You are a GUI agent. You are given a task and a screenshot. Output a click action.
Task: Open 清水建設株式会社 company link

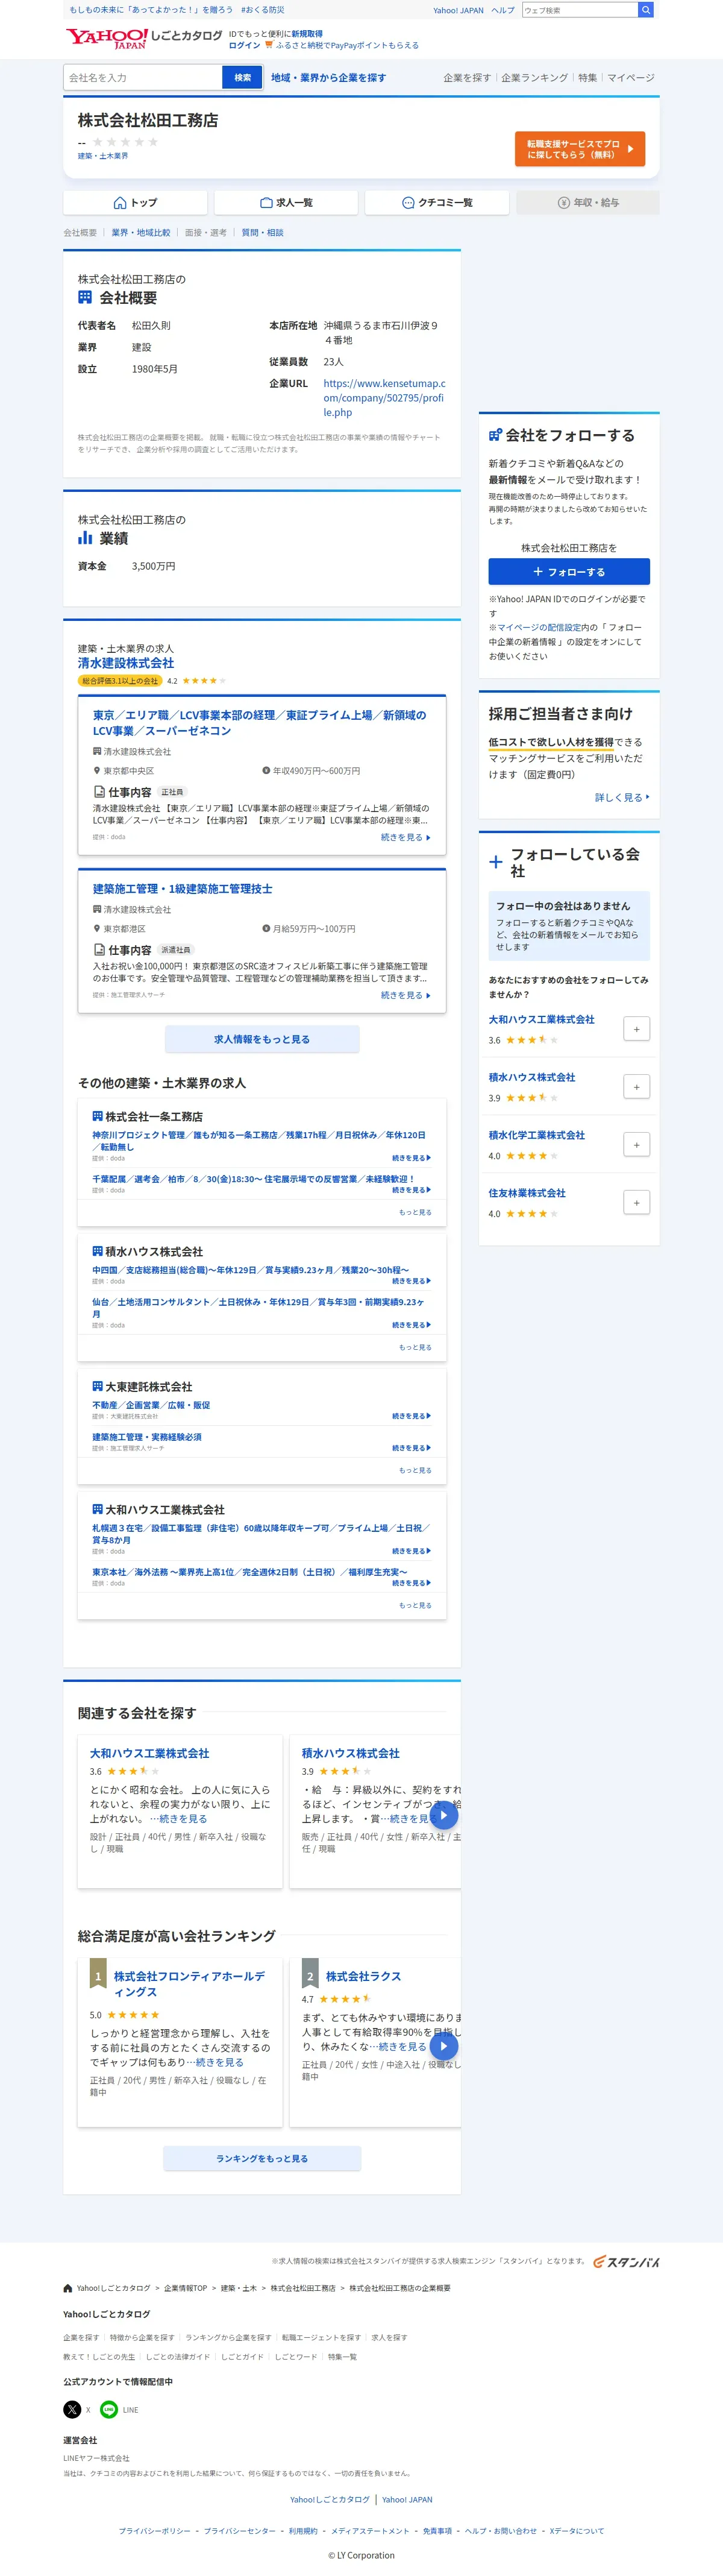point(126,663)
